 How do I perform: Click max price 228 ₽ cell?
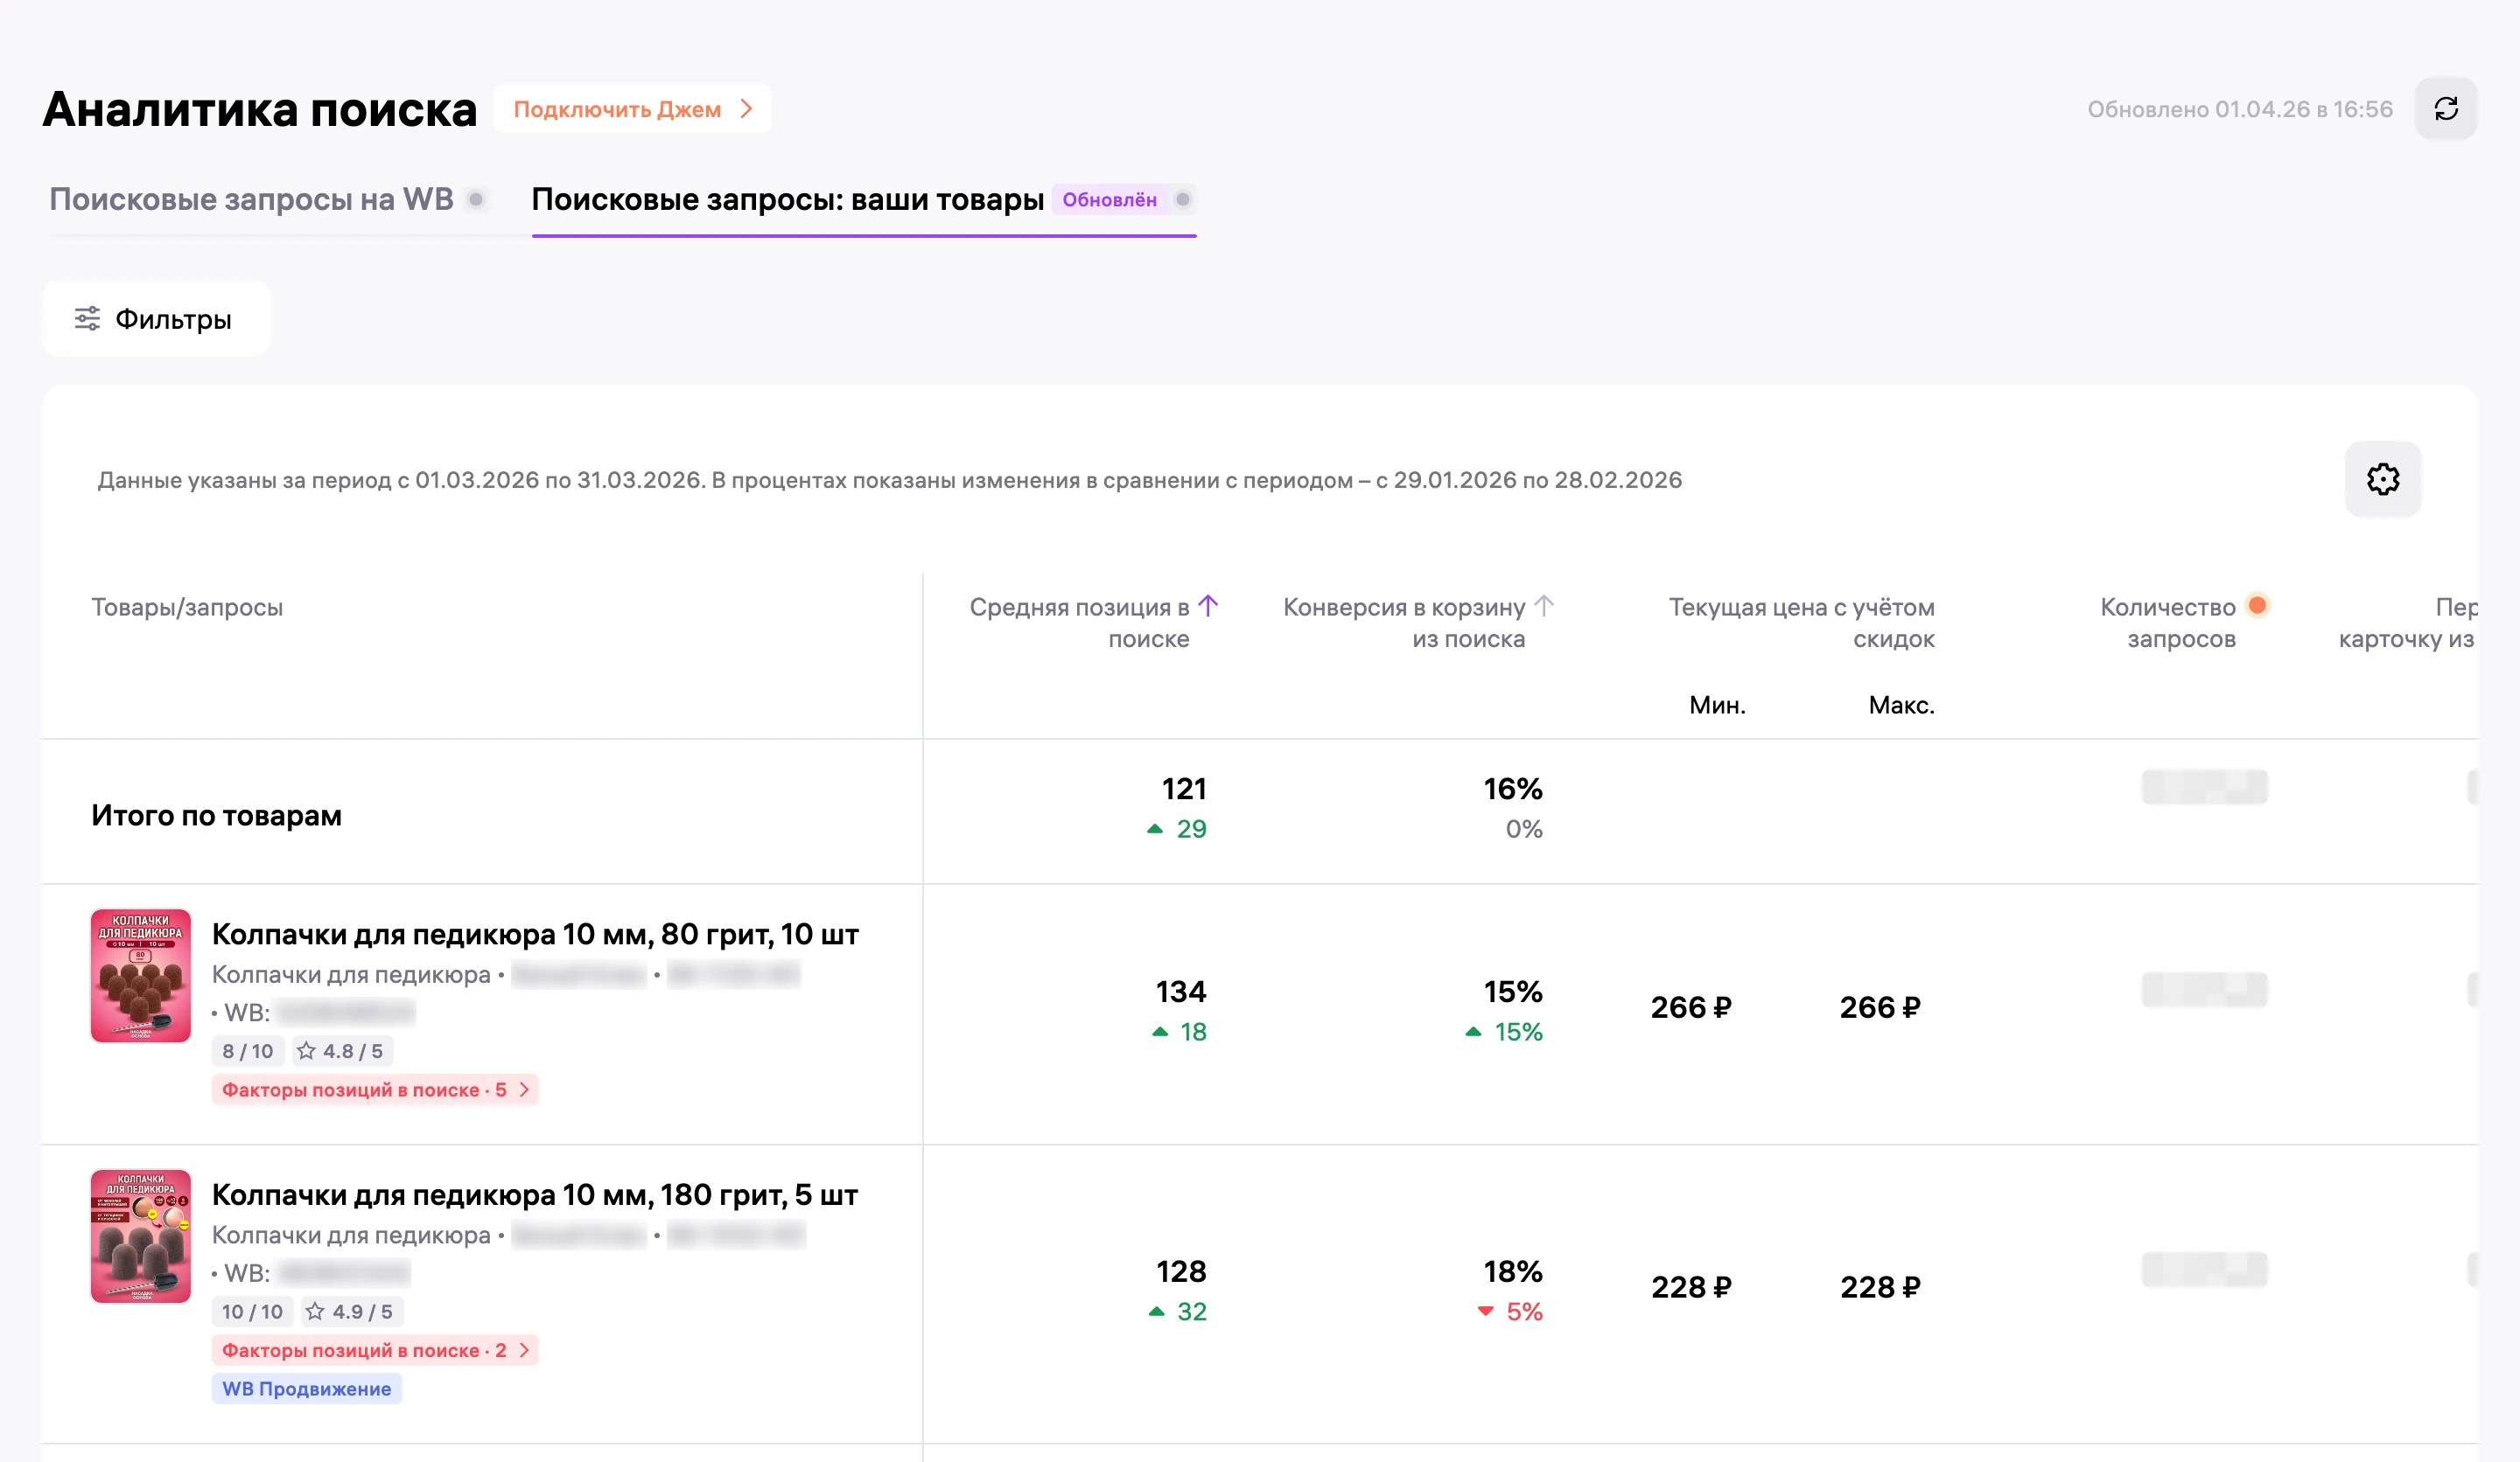click(x=1880, y=1287)
